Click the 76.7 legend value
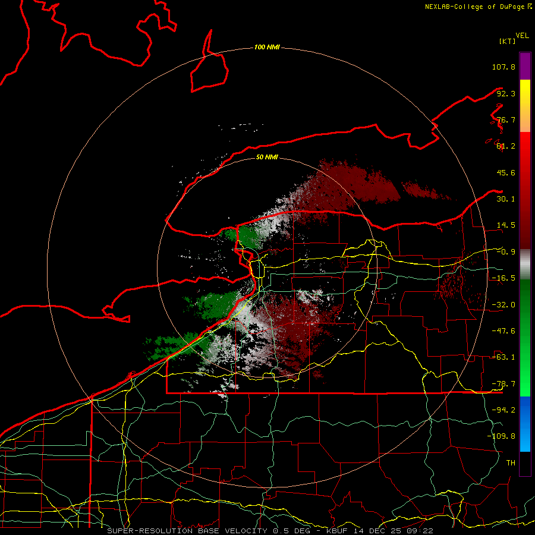 click(506, 119)
